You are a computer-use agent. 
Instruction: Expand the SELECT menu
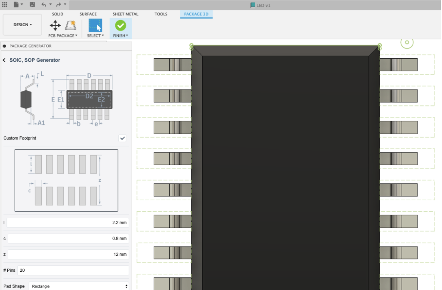(95, 36)
